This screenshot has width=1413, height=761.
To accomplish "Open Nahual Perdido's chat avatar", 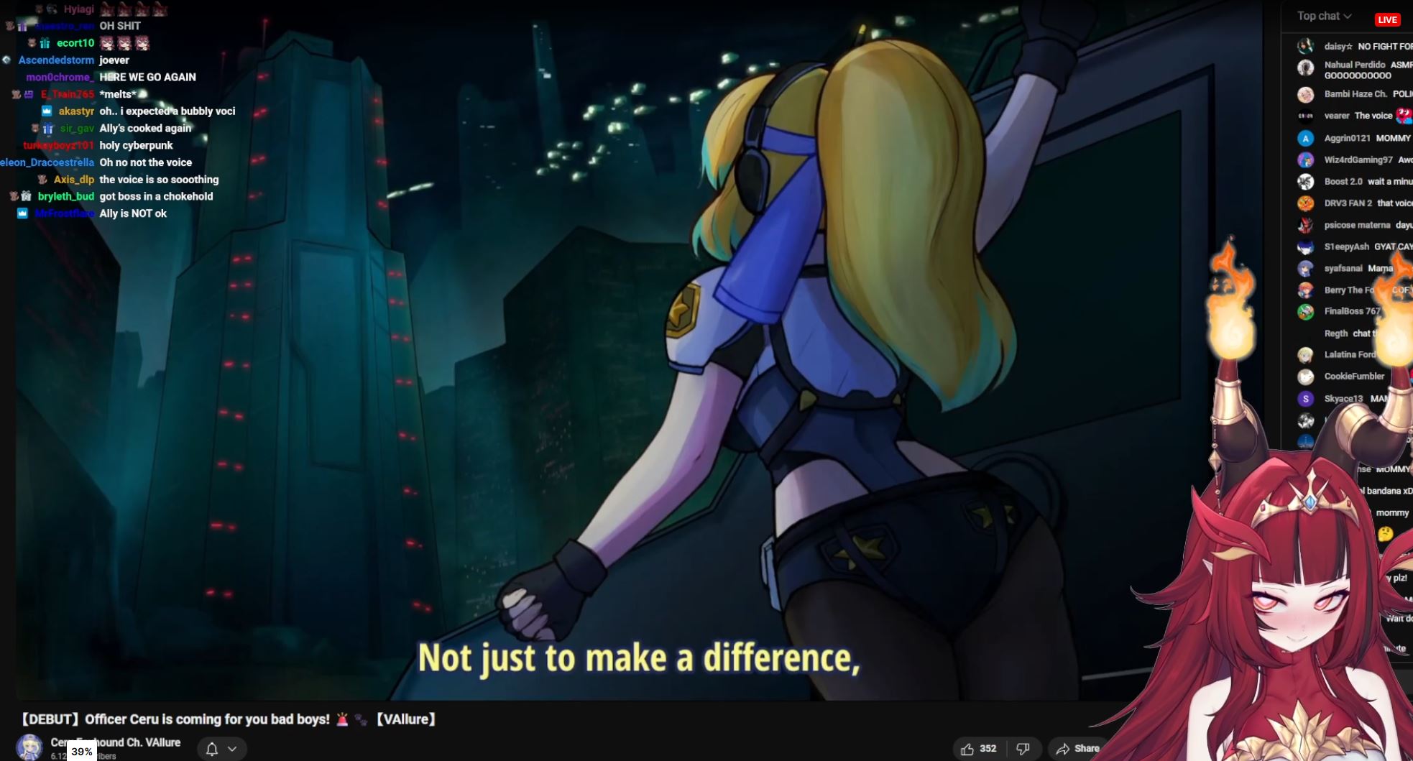I will [x=1306, y=68].
